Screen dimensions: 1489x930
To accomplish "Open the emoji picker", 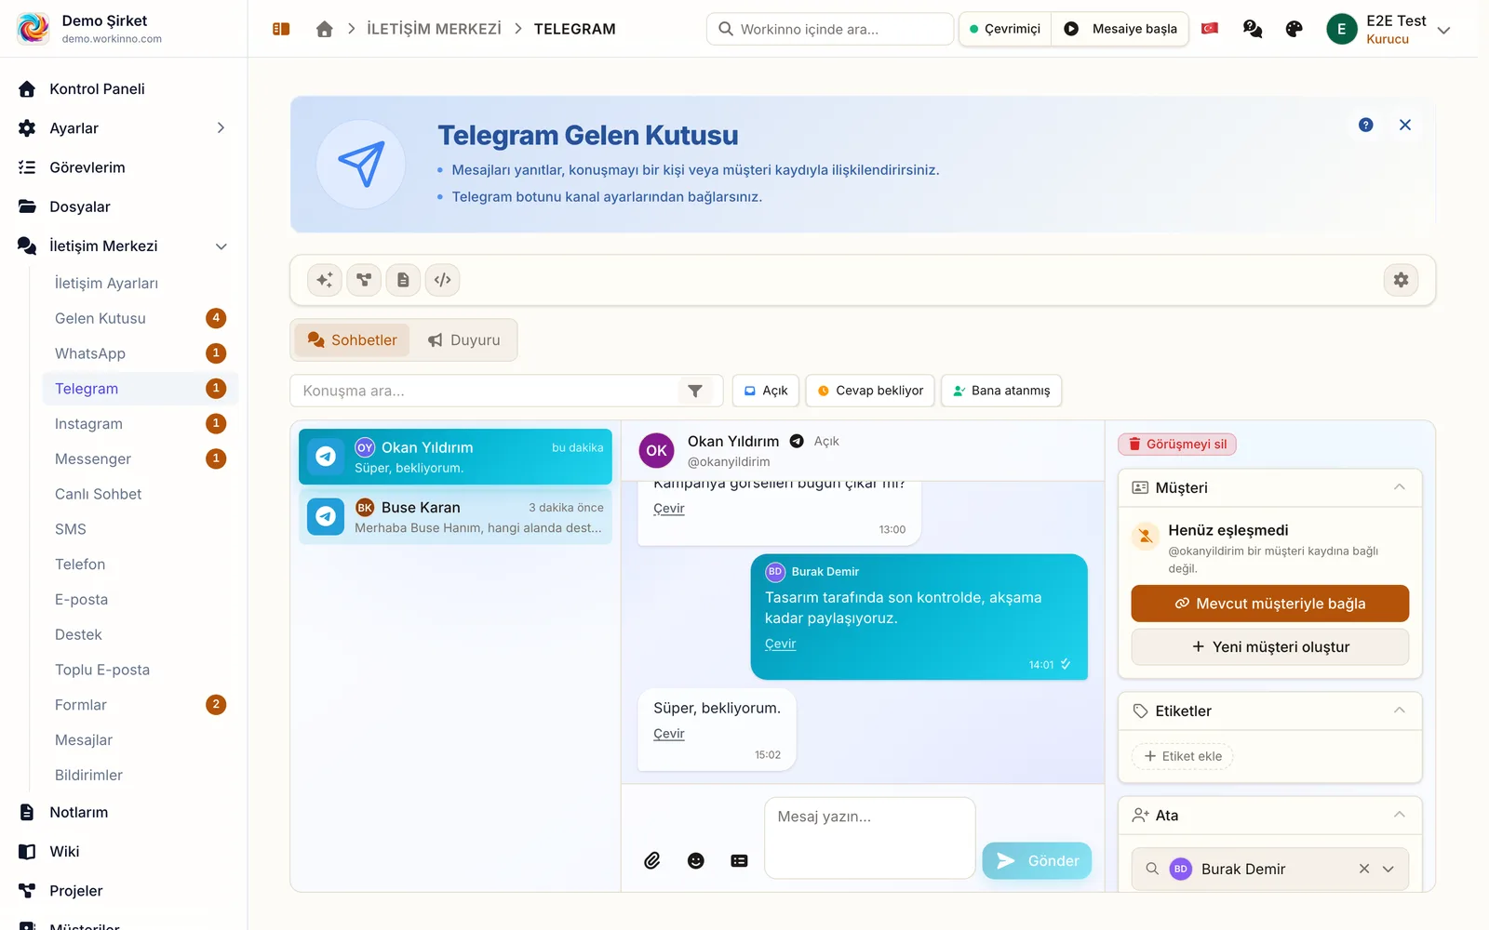I will (696, 861).
